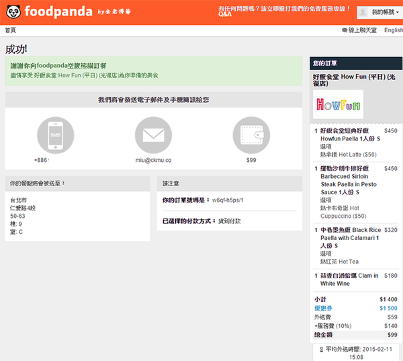Click the average delivery time clock icon
The image size is (403, 361).
point(322,350)
